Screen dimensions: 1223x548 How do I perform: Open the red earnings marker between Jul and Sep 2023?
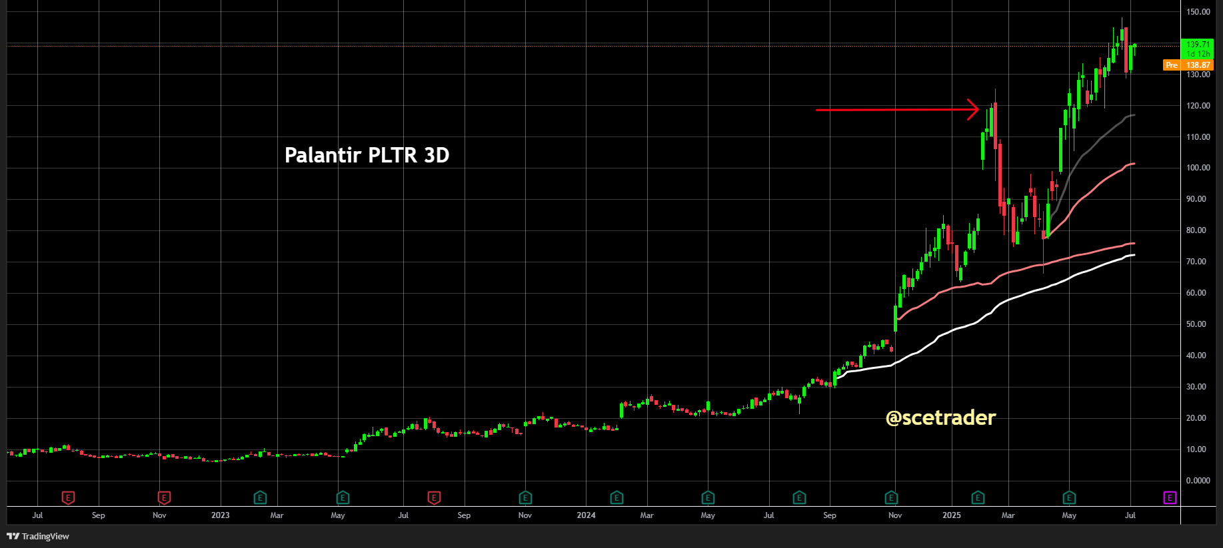[434, 497]
